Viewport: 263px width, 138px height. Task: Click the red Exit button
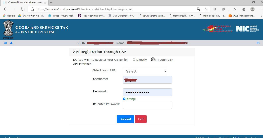click(141, 119)
